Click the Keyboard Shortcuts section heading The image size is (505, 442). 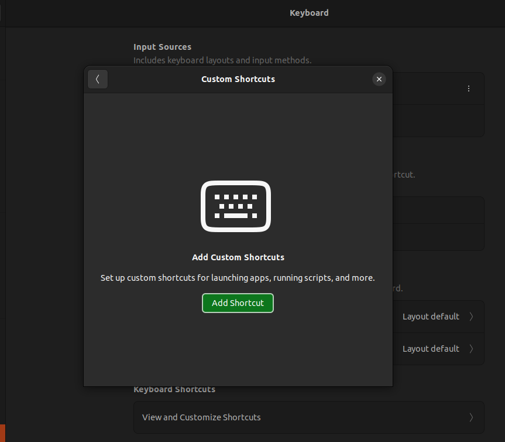[x=174, y=390]
